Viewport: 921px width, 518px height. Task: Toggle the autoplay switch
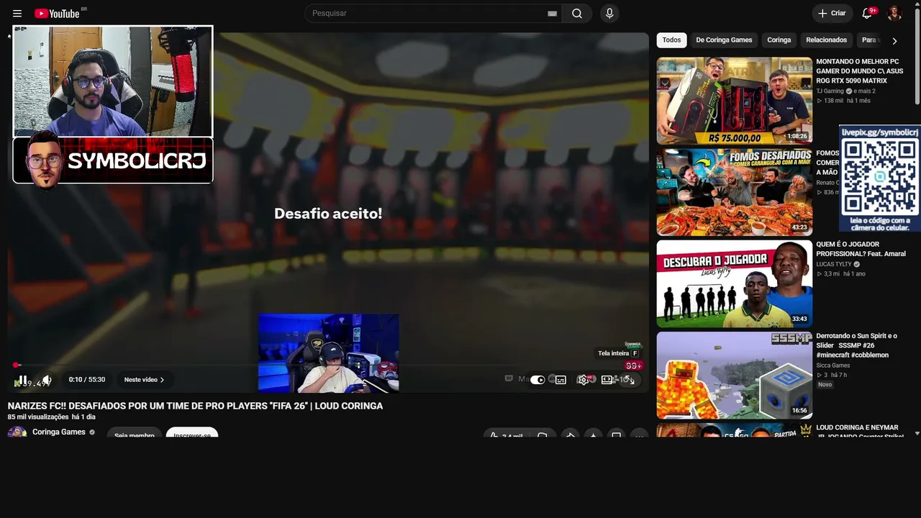(537, 380)
